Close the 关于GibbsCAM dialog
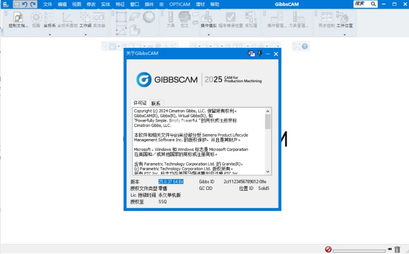 pos(276,54)
